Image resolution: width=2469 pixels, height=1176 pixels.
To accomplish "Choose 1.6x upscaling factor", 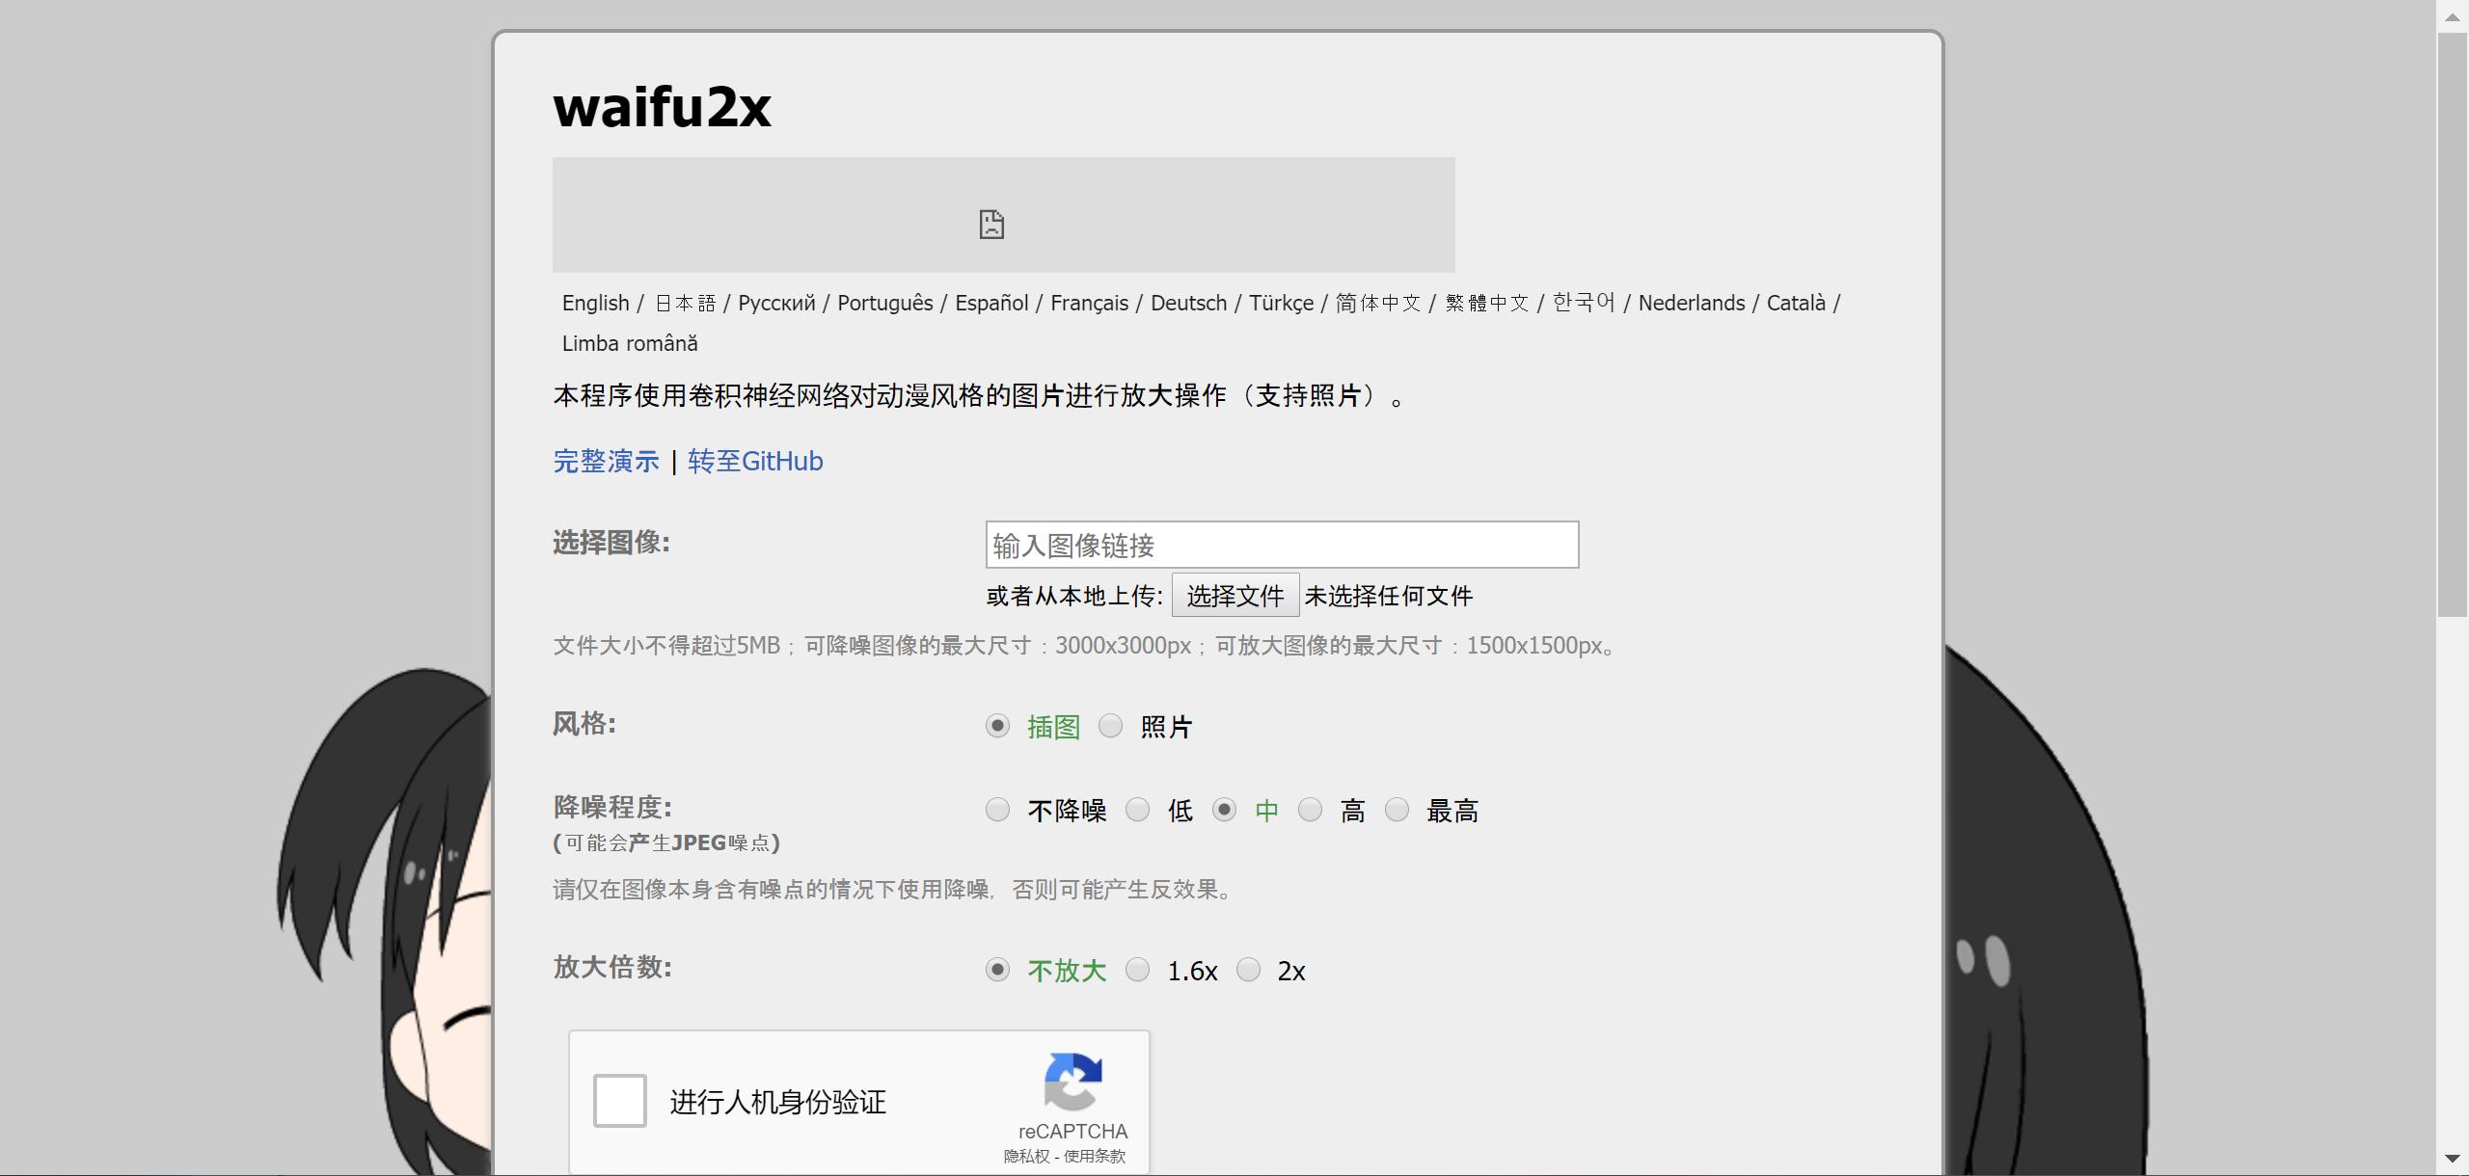I will click(1139, 971).
